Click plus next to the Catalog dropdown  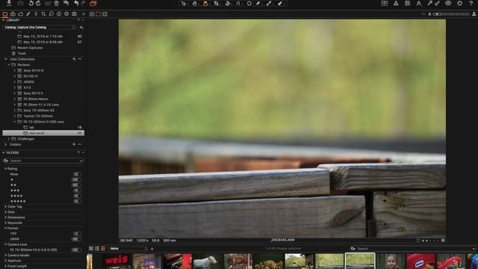click(81, 28)
